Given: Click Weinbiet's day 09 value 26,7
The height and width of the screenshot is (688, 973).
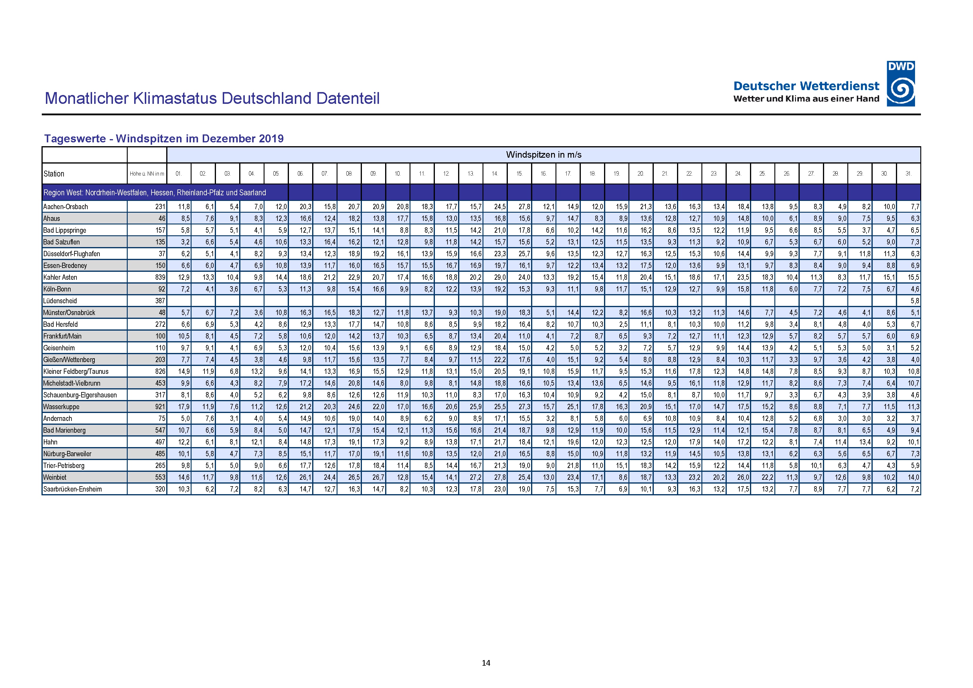Looking at the screenshot, I should (378, 477).
